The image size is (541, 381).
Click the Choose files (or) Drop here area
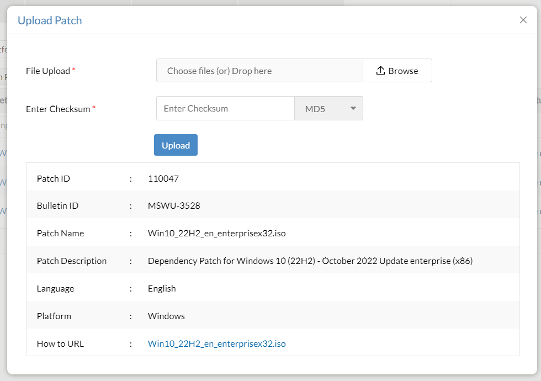pos(259,70)
